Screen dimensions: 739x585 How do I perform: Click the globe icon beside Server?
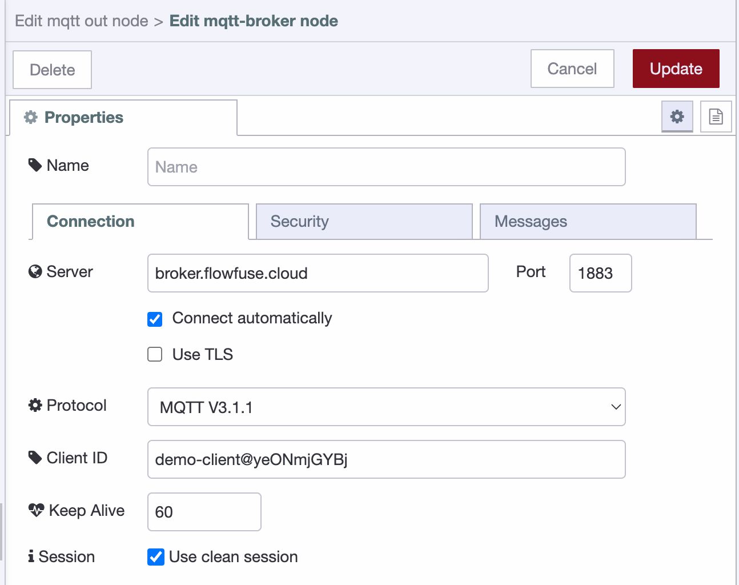[x=34, y=273]
